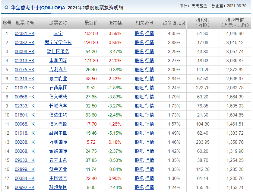
Task: Open 股吧 link in the 融创中国 row
Action: [139, 133]
